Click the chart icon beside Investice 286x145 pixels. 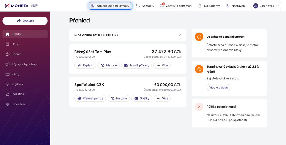[8, 94]
